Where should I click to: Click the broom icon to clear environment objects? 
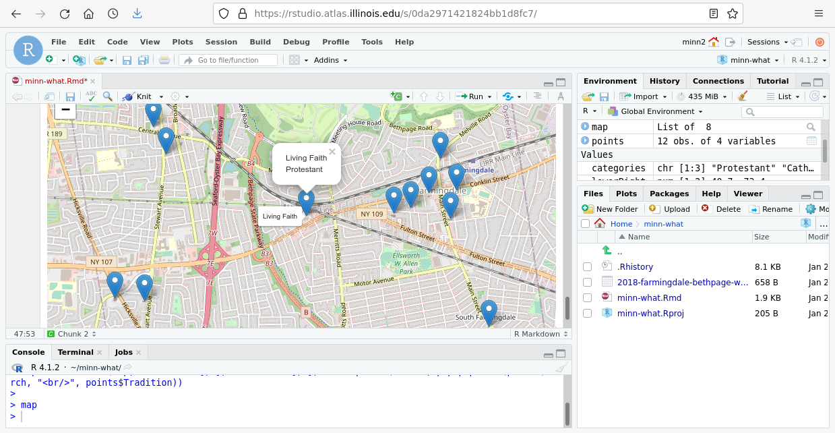coord(742,96)
